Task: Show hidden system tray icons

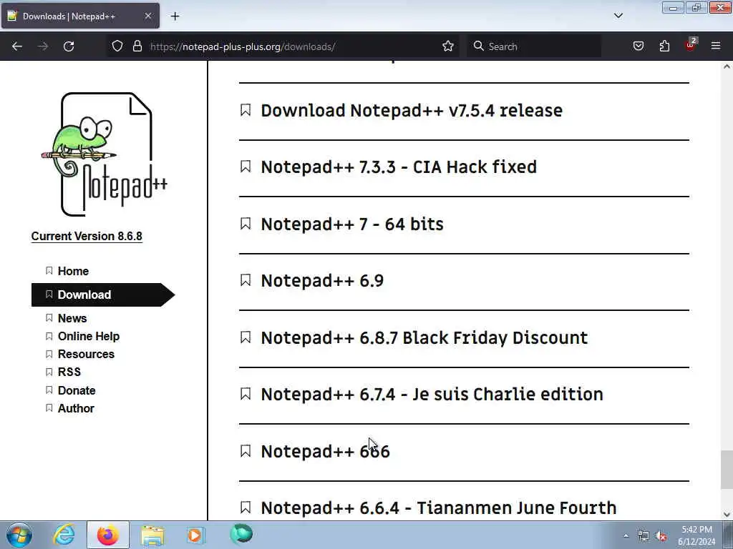Action: tap(626, 536)
